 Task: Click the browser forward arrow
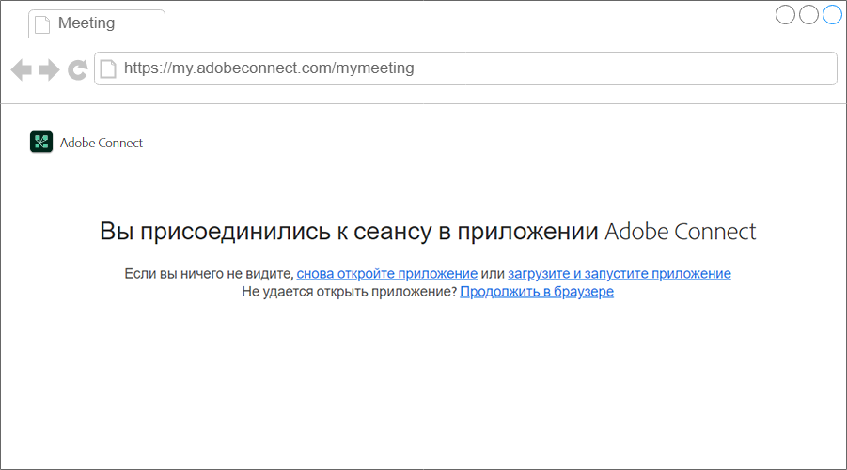49,69
